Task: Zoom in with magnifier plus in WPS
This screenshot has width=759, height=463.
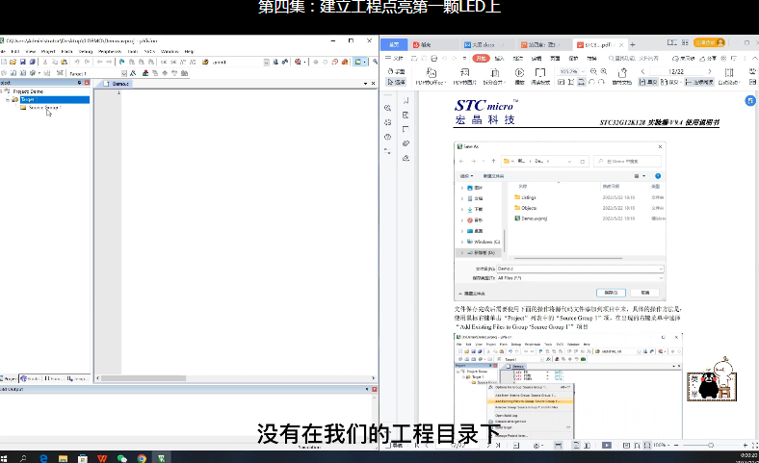Action: point(604,71)
